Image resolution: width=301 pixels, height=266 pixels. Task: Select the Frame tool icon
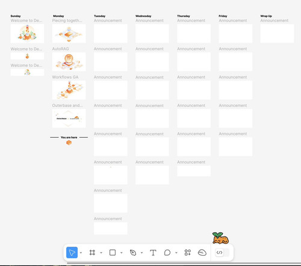click(92, 252)
